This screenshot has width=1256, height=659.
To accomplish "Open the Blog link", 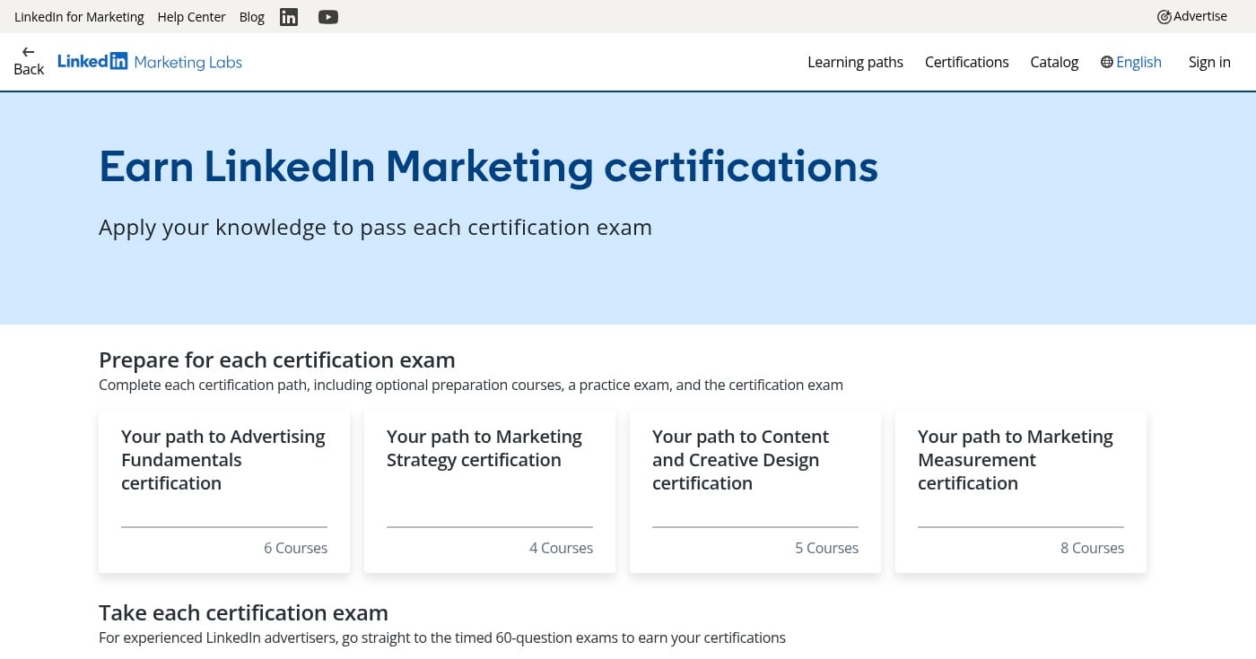I will (x=252, y=17).
